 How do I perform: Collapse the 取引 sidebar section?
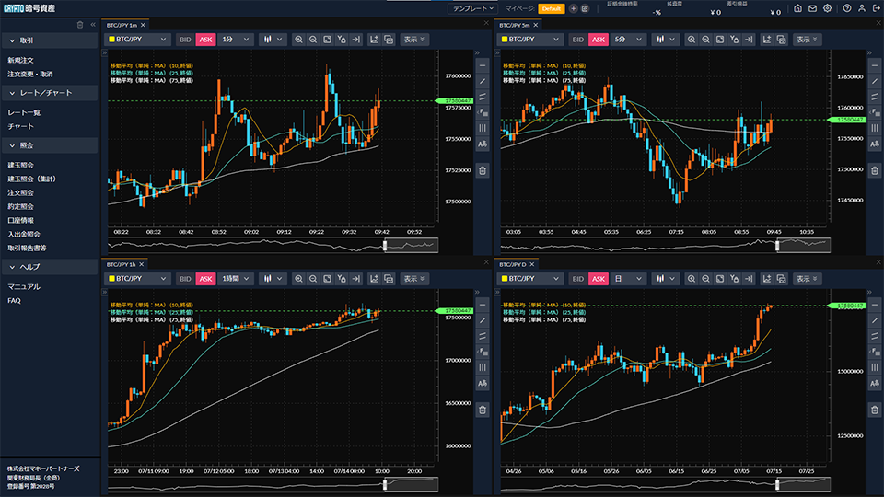pos(50,40)
